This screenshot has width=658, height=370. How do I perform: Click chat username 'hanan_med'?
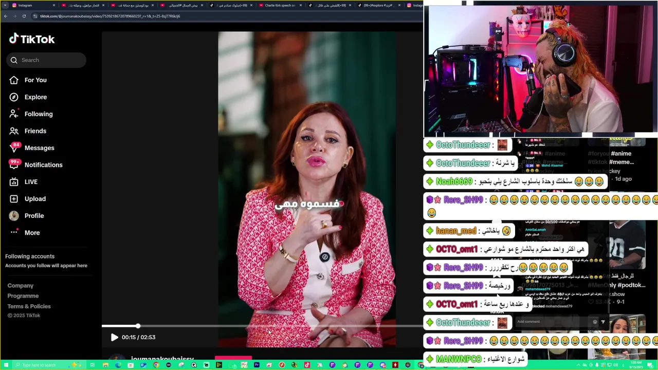[456, 231]
